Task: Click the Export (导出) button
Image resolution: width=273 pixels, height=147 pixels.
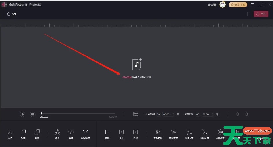Action: point(261,14)
